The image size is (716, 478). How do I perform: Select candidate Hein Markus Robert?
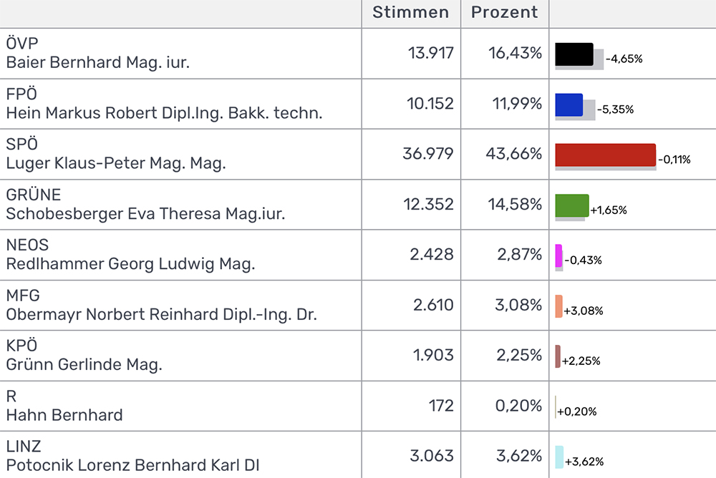coord(164,113)
